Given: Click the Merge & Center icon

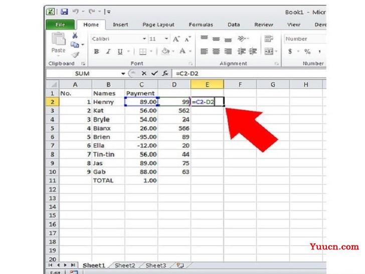Looking at the screenshot, I should pos(269,51).
